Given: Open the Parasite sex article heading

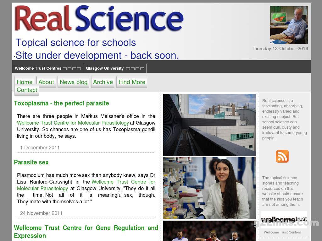Looking at the screenshot, I should coord(31,162).
